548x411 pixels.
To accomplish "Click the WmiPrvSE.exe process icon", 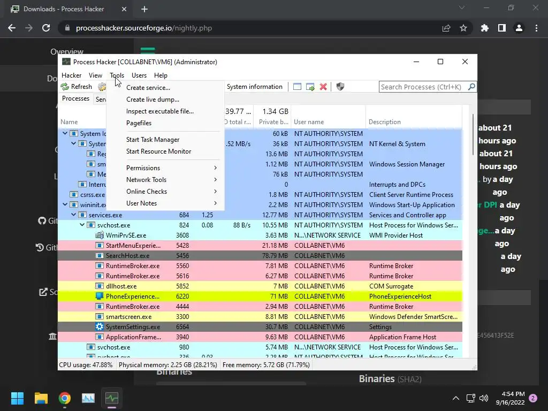I will (x=99, y=235).
